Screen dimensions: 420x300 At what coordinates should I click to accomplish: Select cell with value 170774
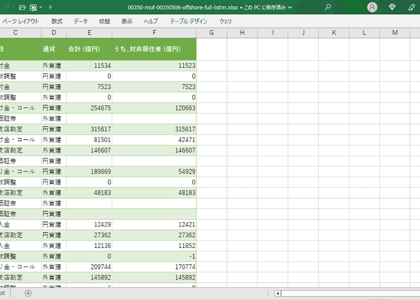[154, 267]
